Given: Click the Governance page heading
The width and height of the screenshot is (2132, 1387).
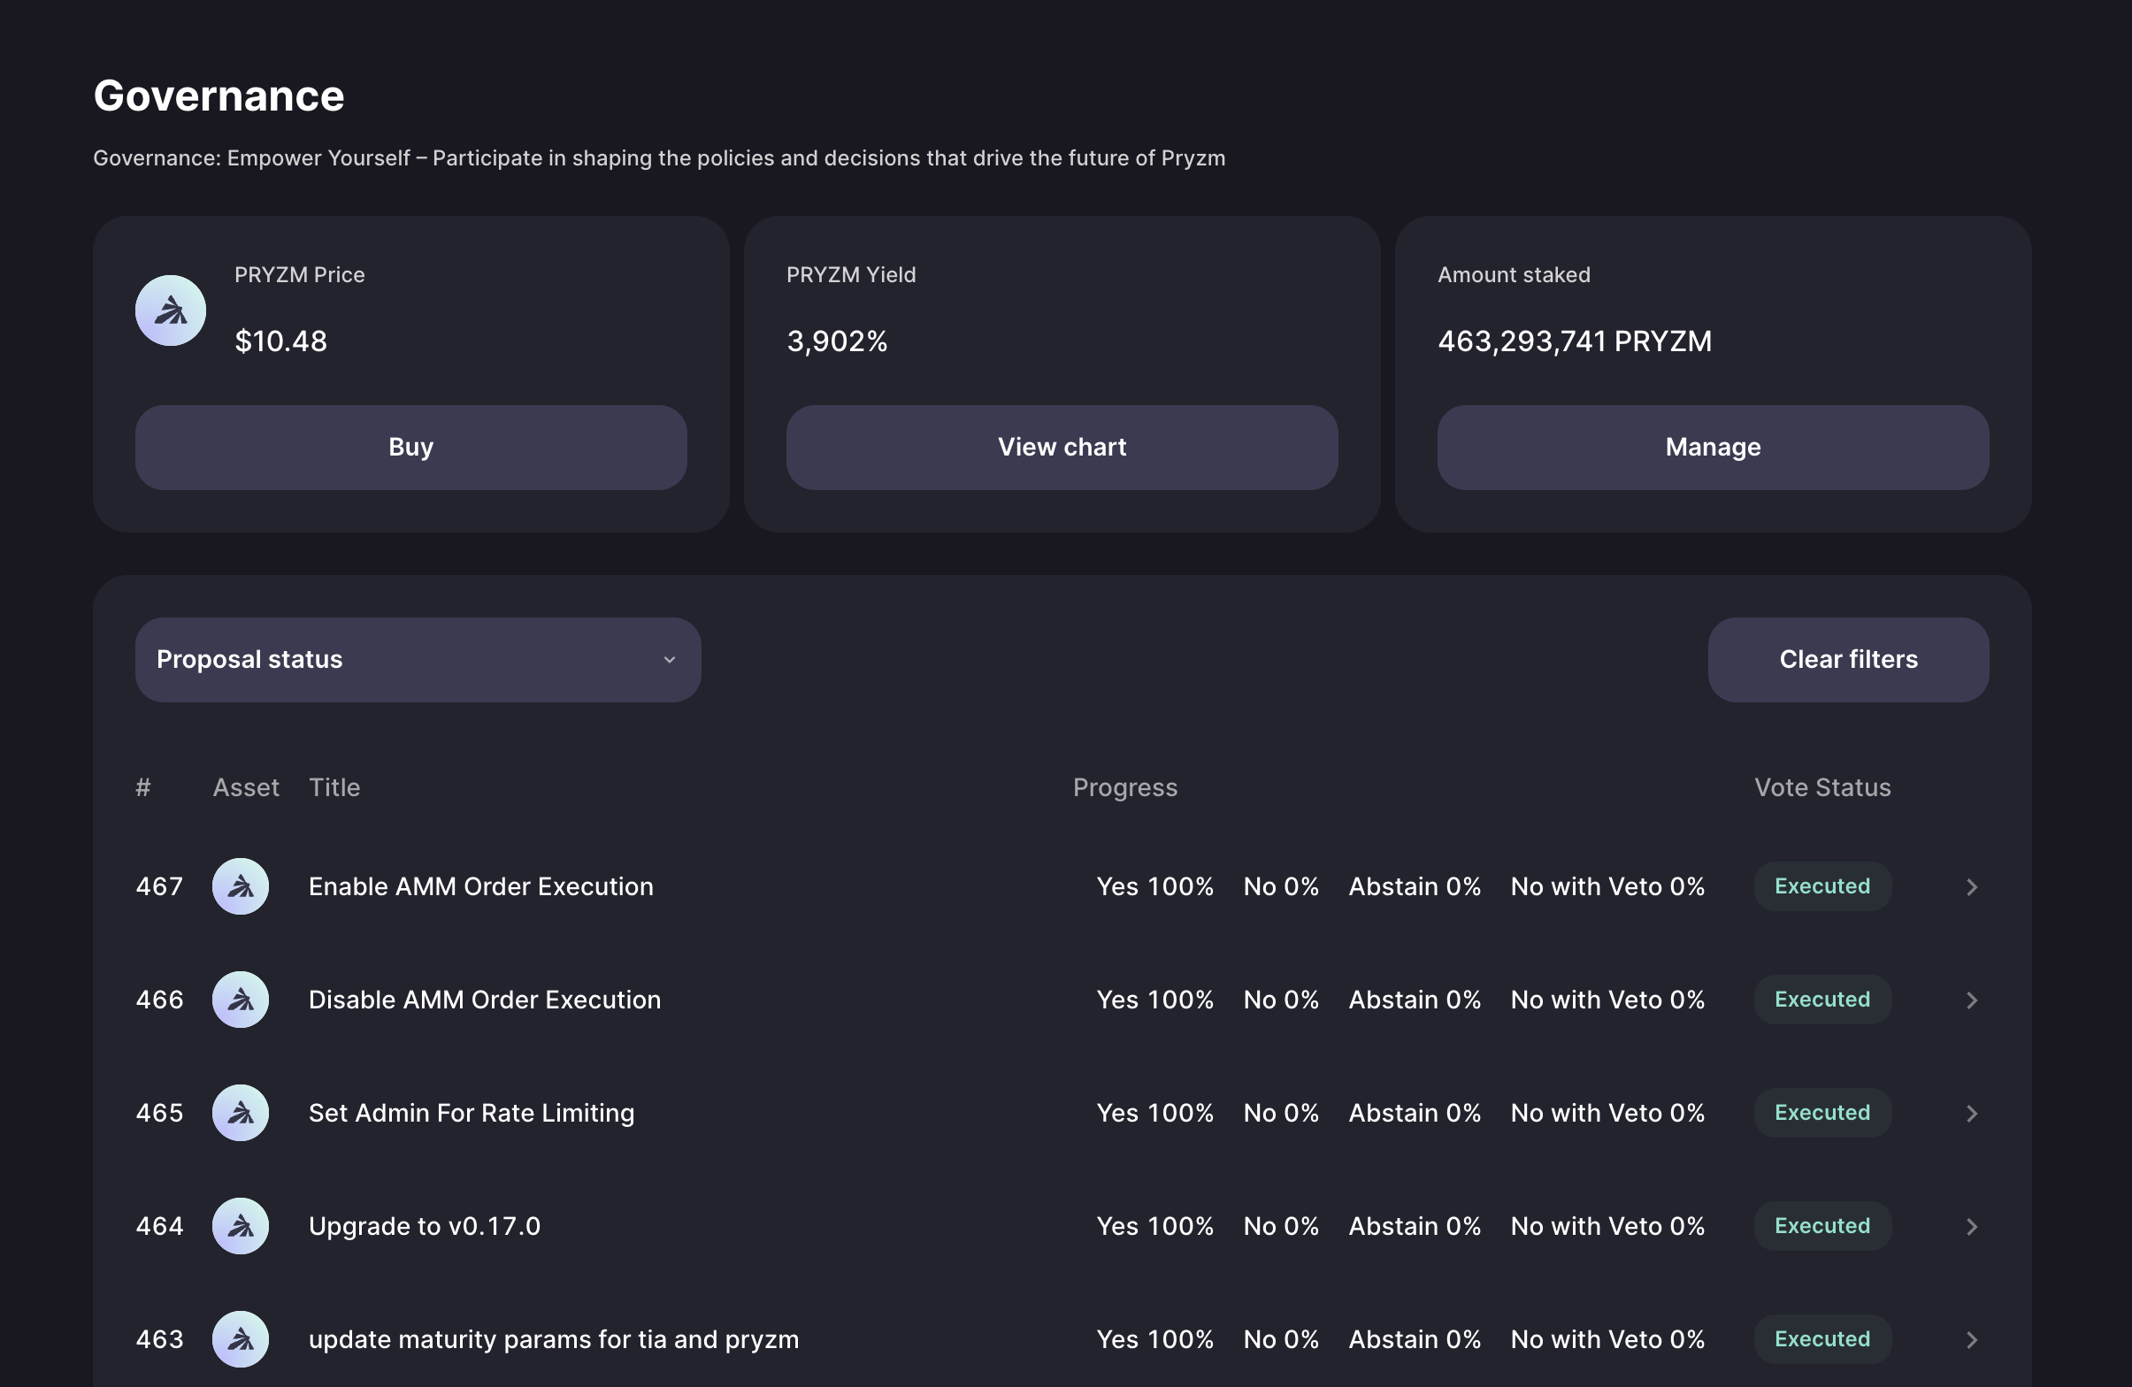Looking at the screenshot, I should [x=219, y=95].
